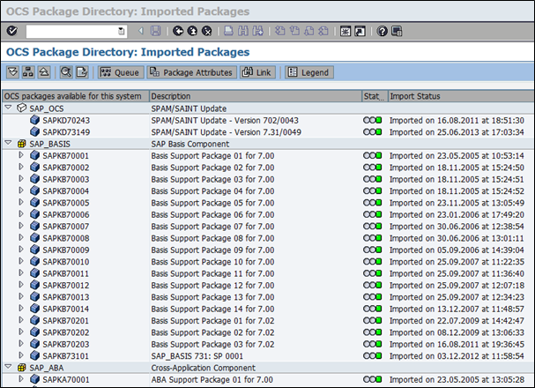
Task: Click the Link button
Action: pos(257,72)
